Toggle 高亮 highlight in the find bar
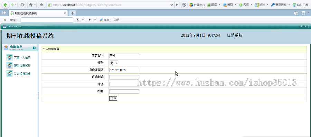311x137 pixels. pos(104,20)
